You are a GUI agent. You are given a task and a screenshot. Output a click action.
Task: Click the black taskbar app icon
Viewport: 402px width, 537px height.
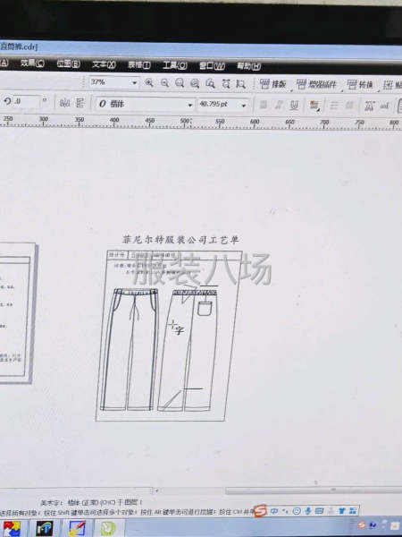point(45,529)
